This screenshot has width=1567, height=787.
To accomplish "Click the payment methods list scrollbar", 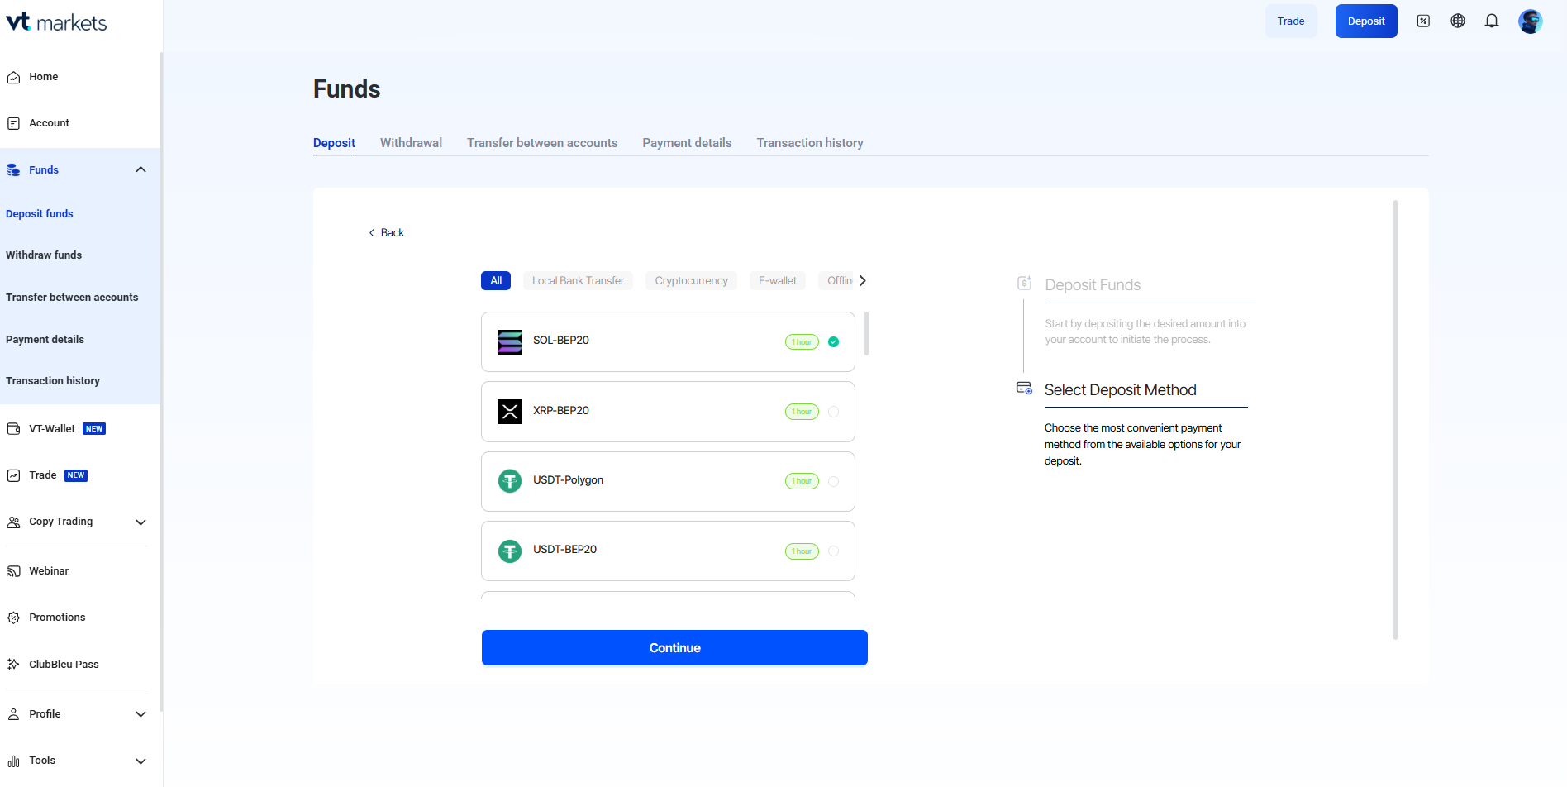I will (x=866, y=333).
